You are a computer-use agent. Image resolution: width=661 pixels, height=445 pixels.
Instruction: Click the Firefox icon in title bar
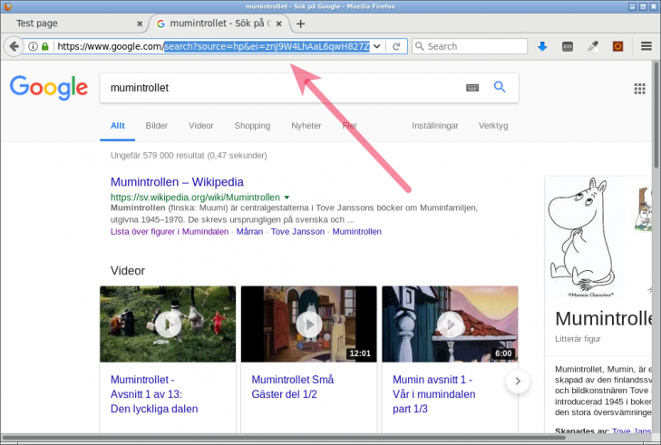coord(7,6)
